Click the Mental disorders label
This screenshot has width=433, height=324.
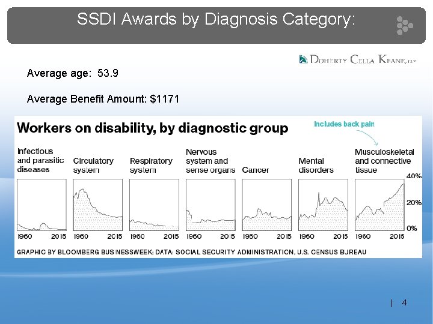coord(316,166)
